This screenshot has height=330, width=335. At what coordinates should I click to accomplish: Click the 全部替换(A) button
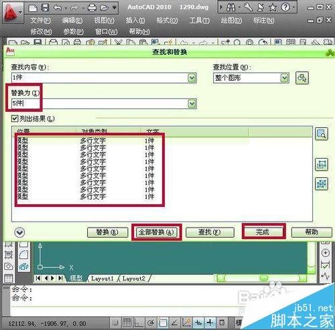pyautogui.click(x=156, y=232)
